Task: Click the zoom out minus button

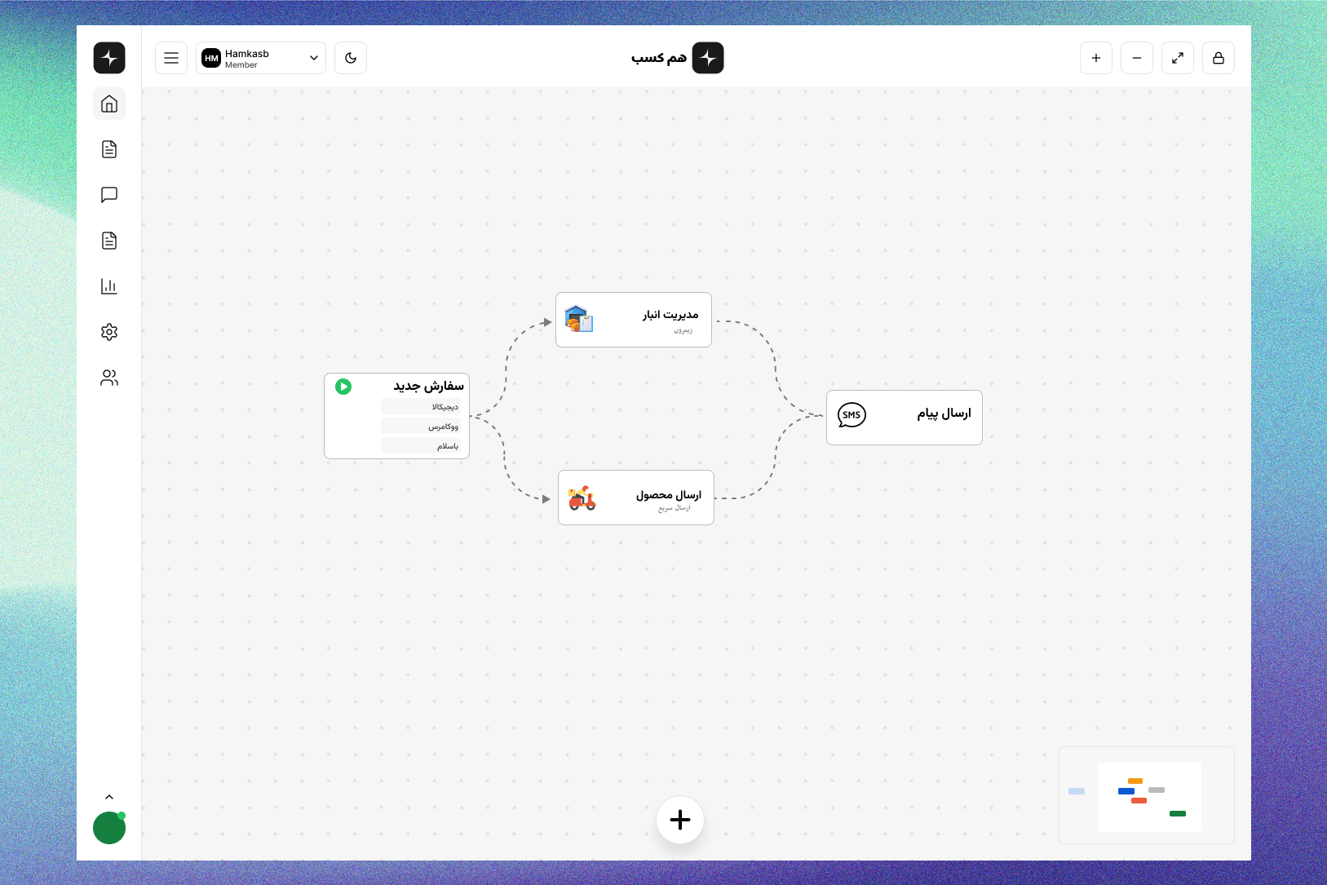Action: click(1136, 58)
